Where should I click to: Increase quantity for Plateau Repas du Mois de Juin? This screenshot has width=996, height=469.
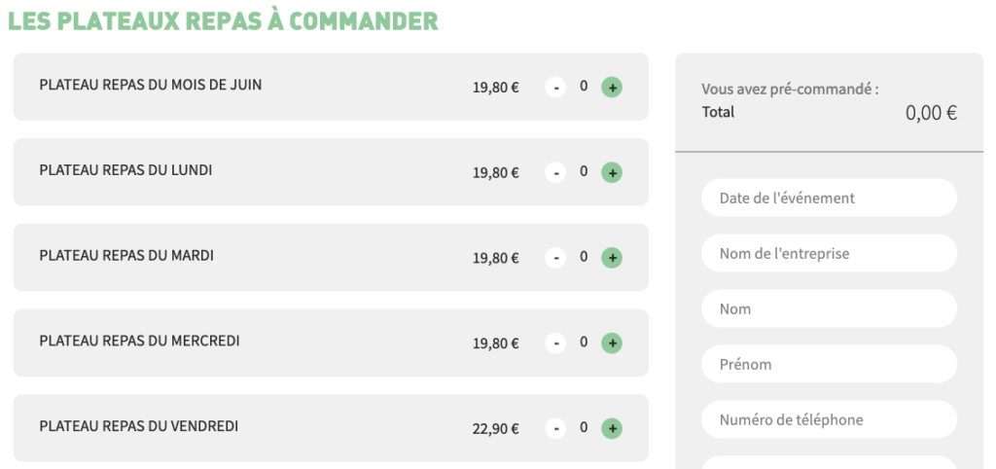612,88
